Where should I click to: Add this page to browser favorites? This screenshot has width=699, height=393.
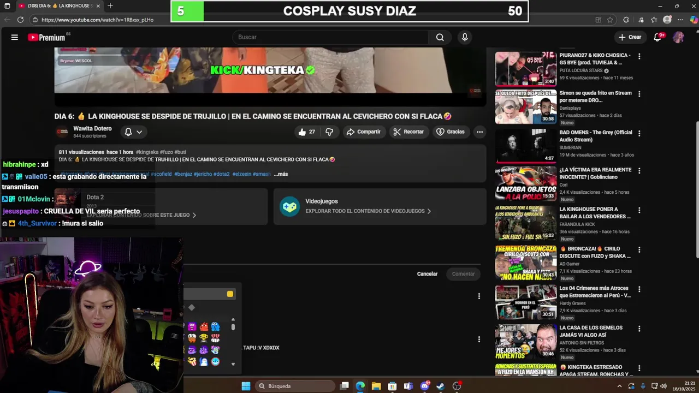point(610,20)
